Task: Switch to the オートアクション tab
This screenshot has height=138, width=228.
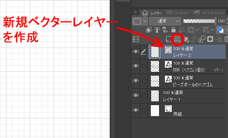Action: 209,13
